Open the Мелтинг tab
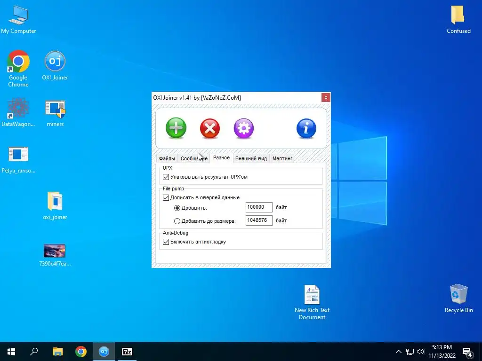The width and height of the screenshot is (482, 361). pyautogui.click(x=282, y=158)
